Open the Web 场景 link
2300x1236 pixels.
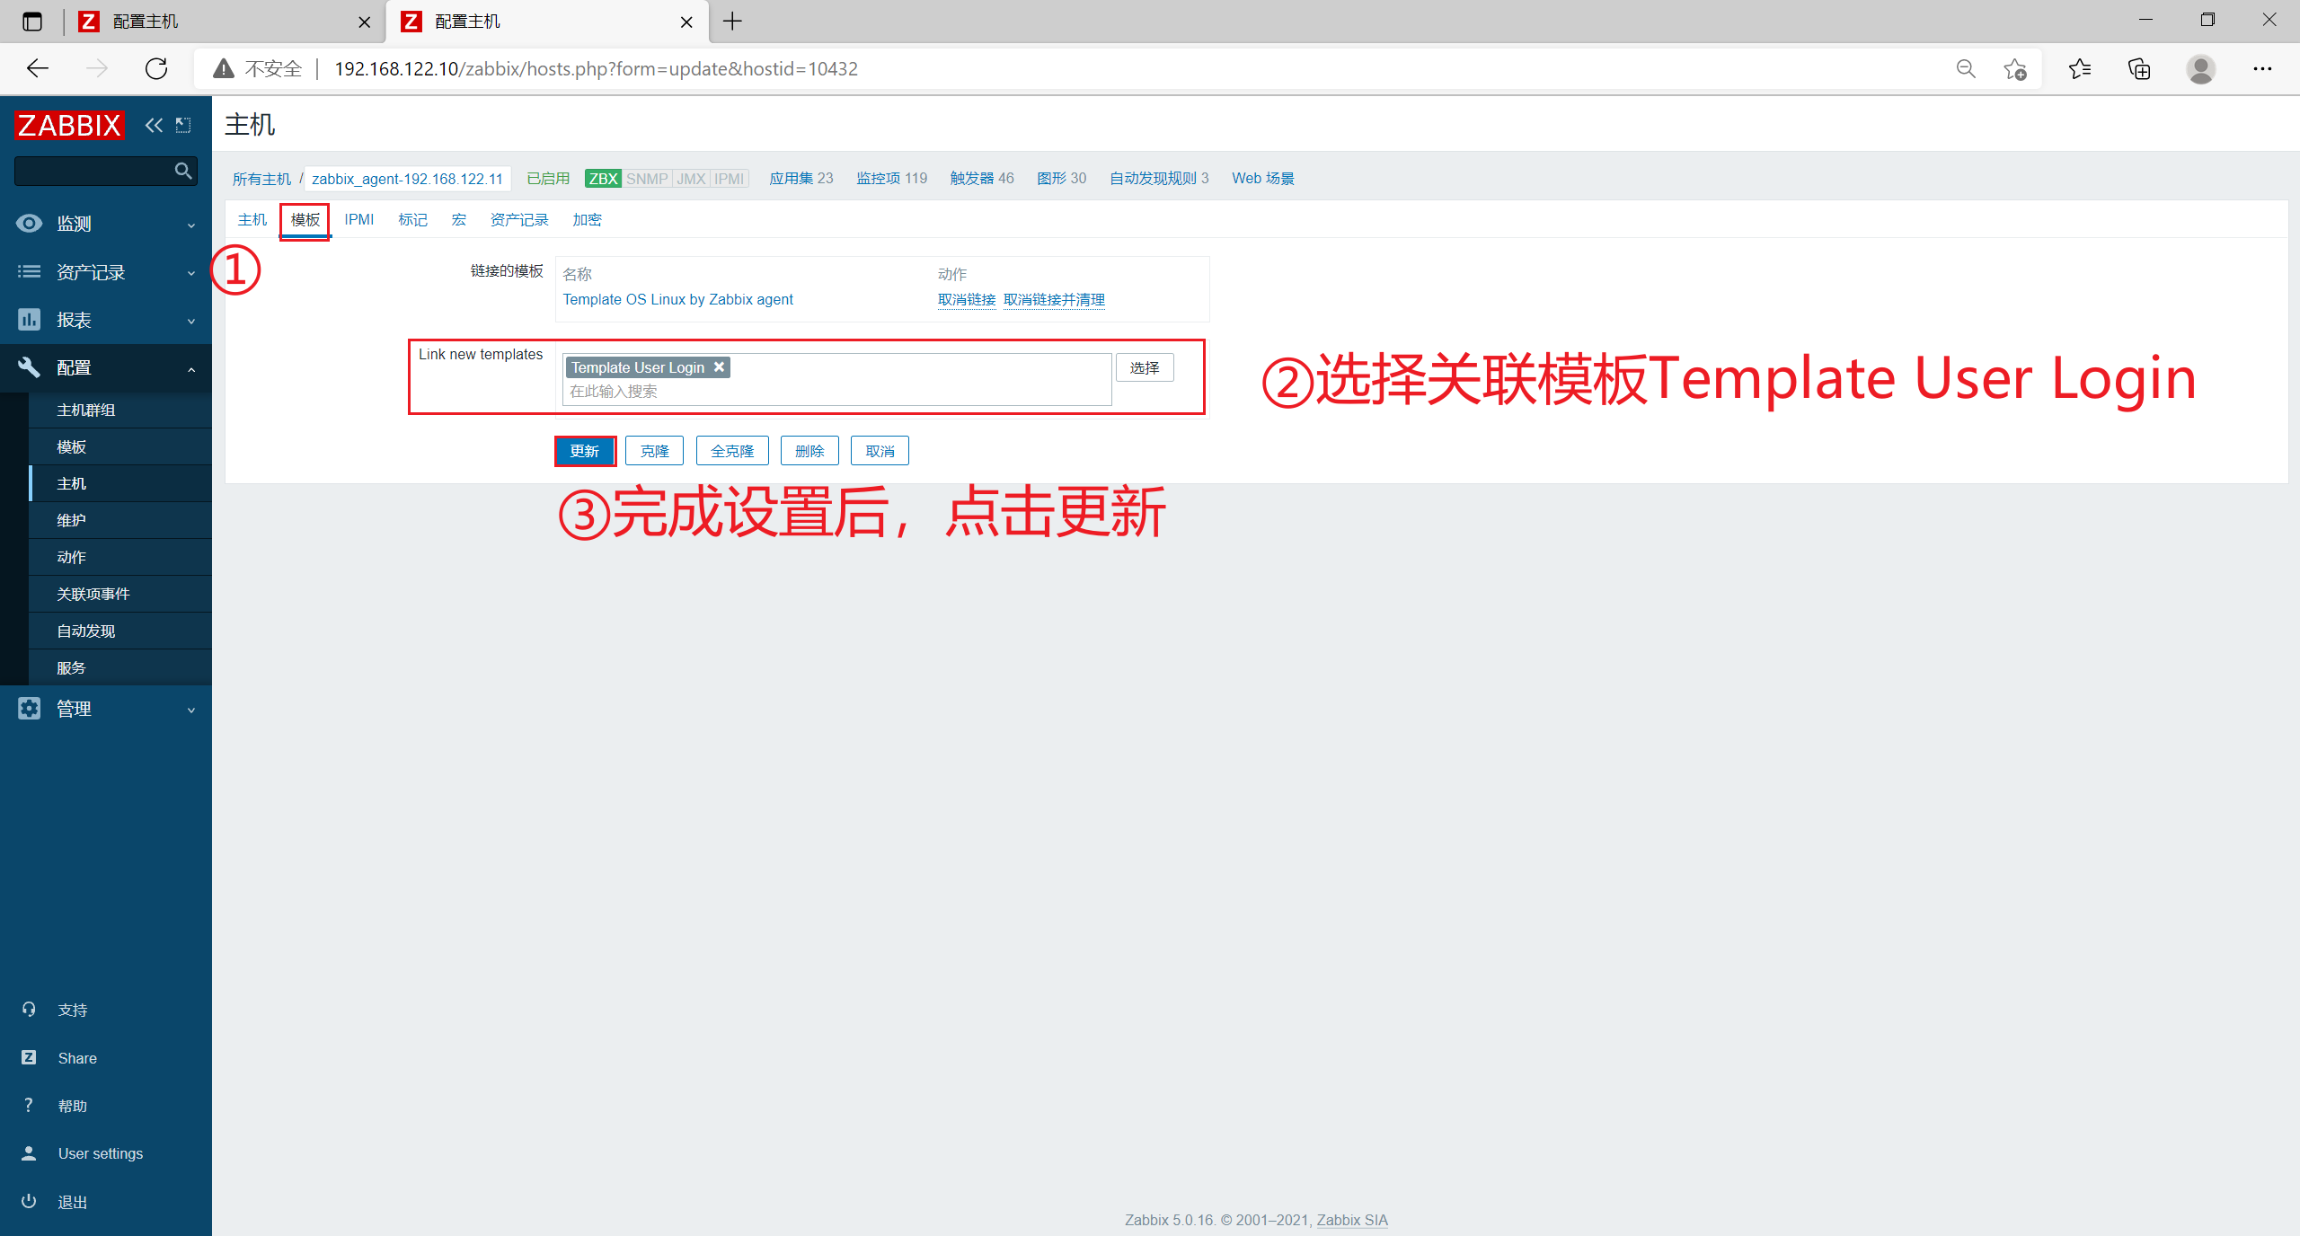coord(1263,178)
